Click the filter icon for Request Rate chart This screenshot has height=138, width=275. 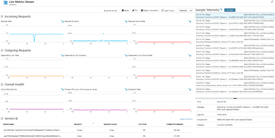coord(62,21)
